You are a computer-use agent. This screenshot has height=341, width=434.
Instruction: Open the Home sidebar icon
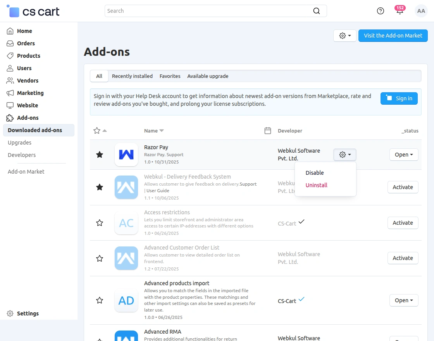(x=10, y=31)
